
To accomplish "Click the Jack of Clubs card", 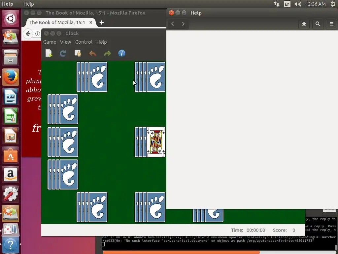I will [156, 142].
